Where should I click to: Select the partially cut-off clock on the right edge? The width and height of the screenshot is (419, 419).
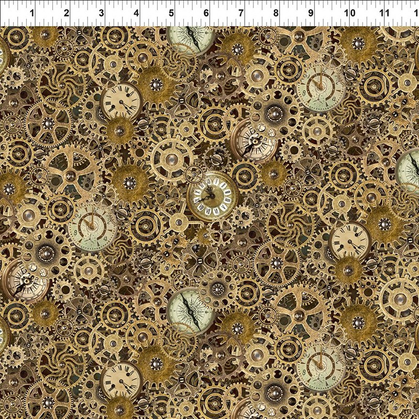[409, 171]
